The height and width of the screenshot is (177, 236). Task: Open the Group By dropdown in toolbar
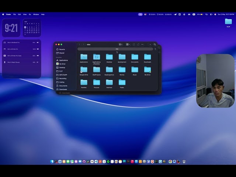128,44
